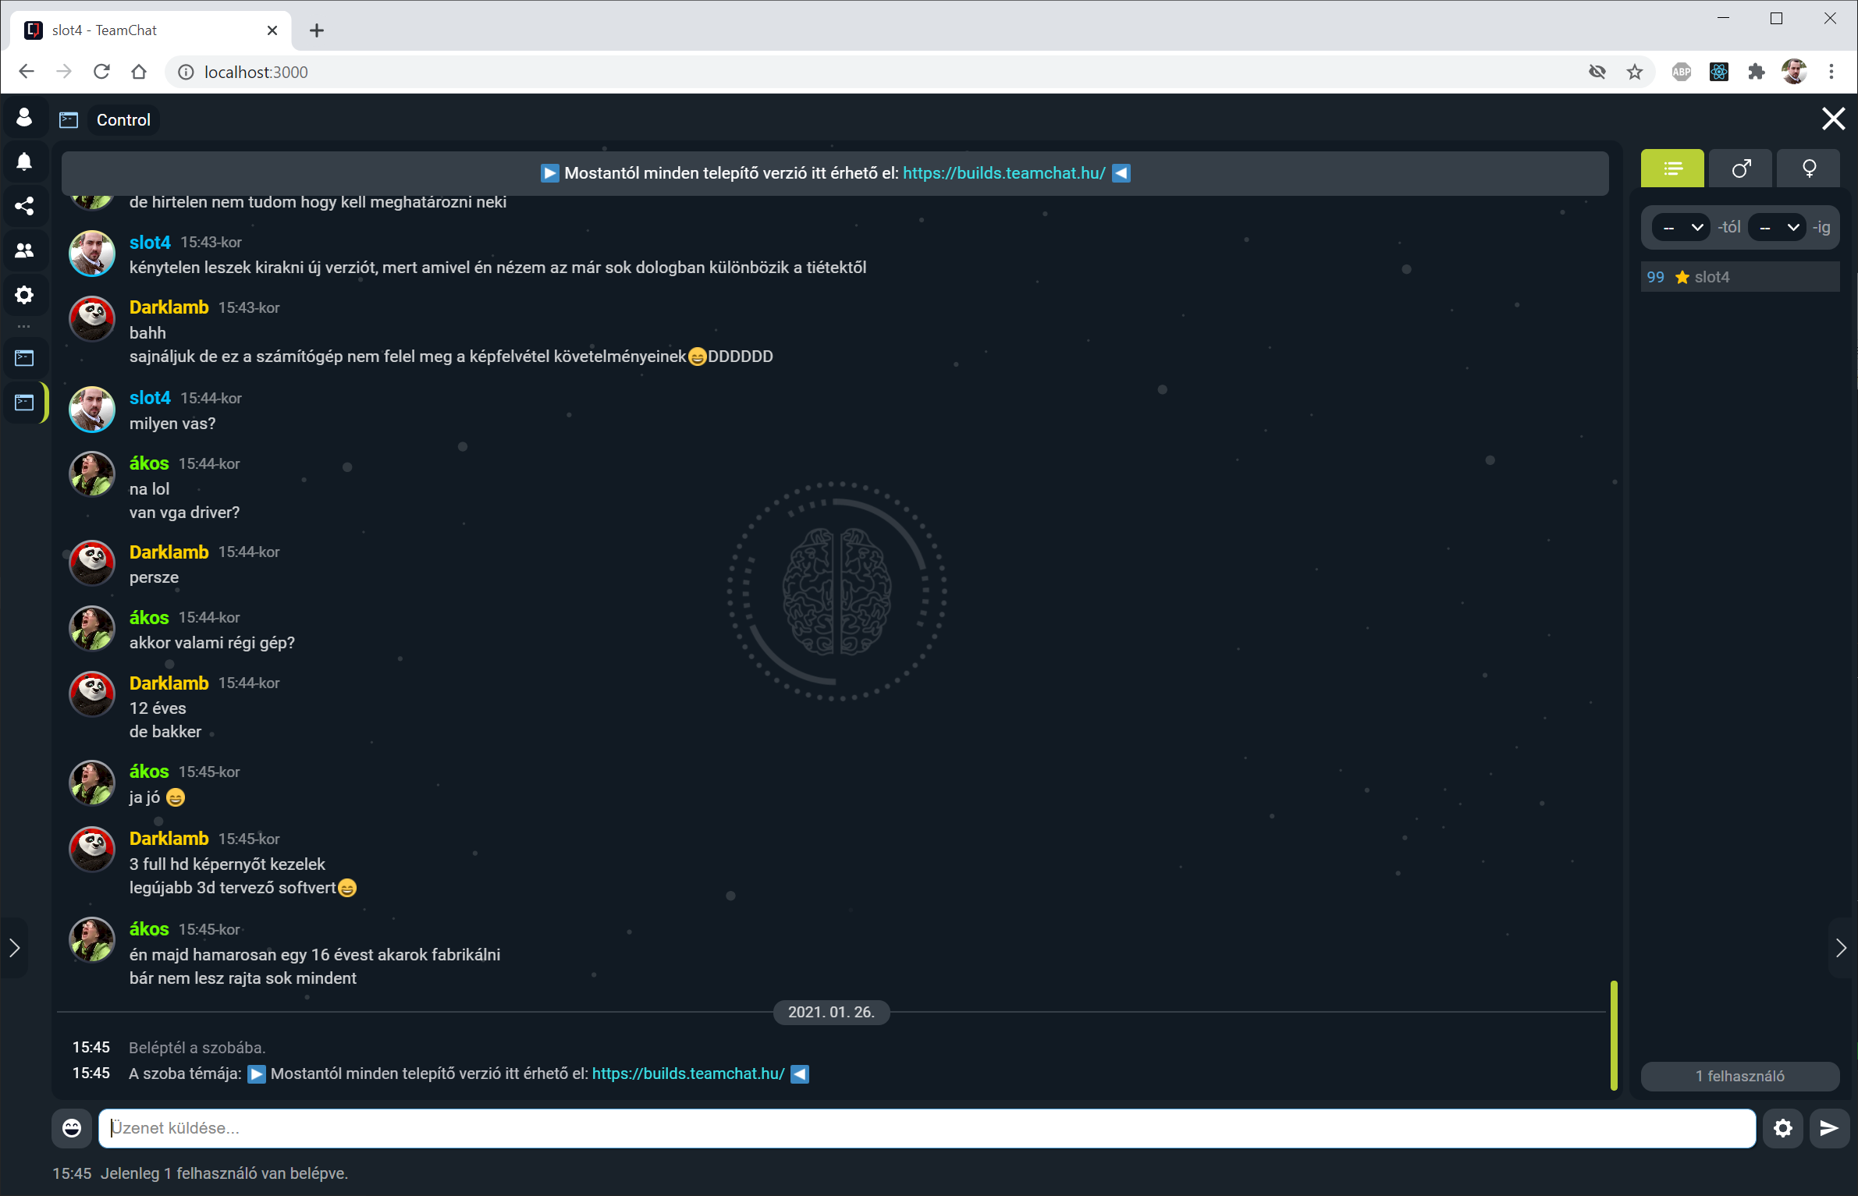Image resolution: width=1858 pixels, height=1196 pixels.
Task: Click slot4 in the user list
Action: [1711, 277]
